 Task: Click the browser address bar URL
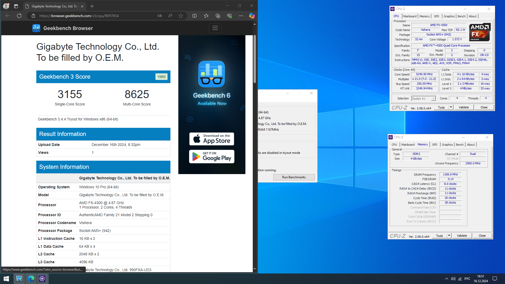pos(79,16)
